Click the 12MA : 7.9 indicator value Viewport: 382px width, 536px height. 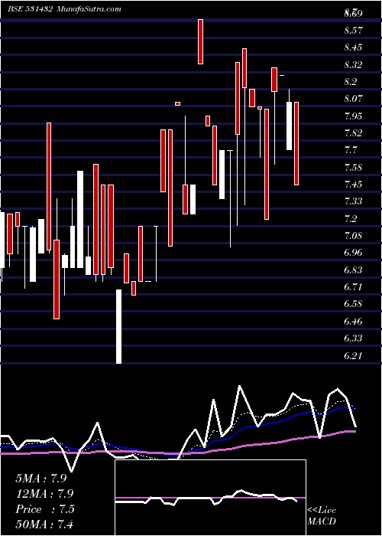[x=44, y=494]
